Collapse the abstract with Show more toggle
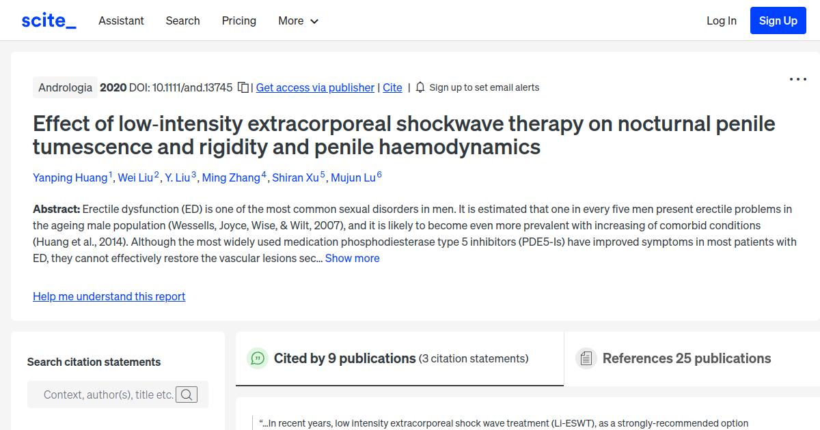 (352, 258)
